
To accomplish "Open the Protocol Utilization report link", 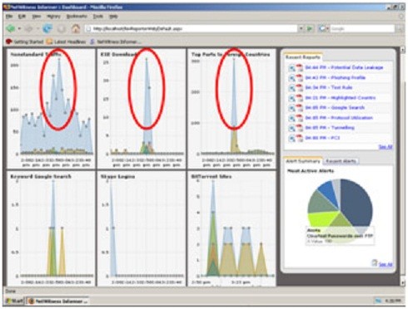I will point(339,118).
